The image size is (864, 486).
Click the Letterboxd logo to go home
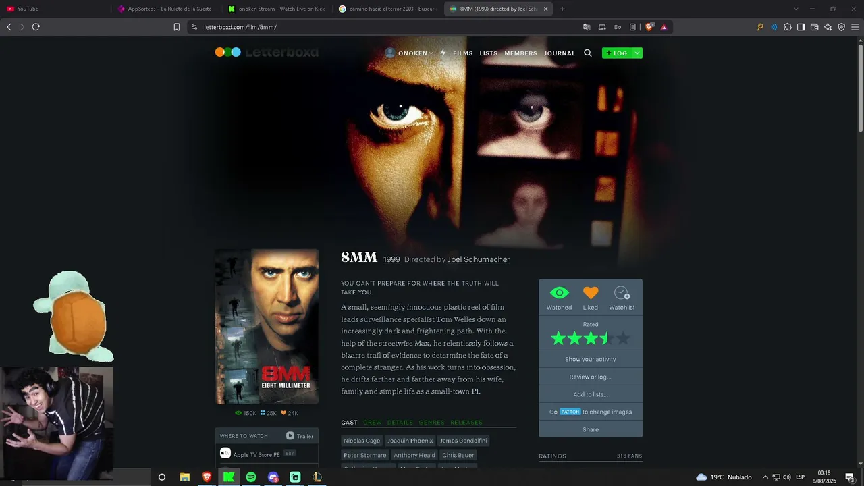coord(267,52)
